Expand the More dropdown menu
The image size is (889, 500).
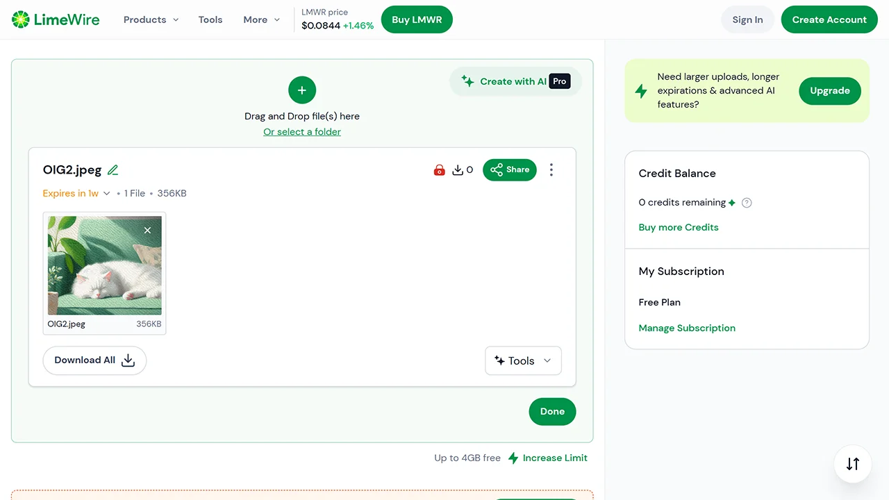[261, 19]
